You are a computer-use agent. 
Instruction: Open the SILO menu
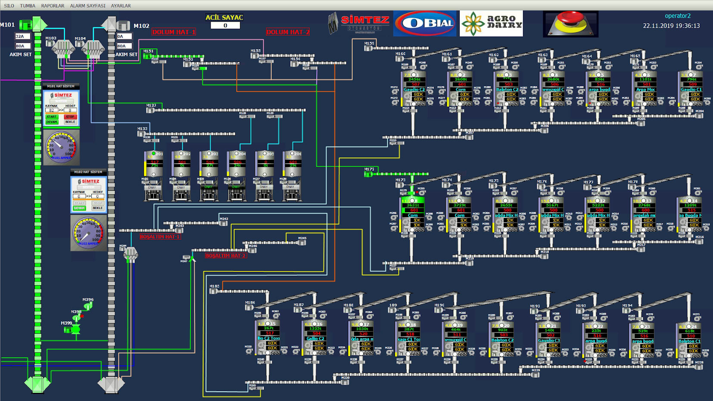9,6
